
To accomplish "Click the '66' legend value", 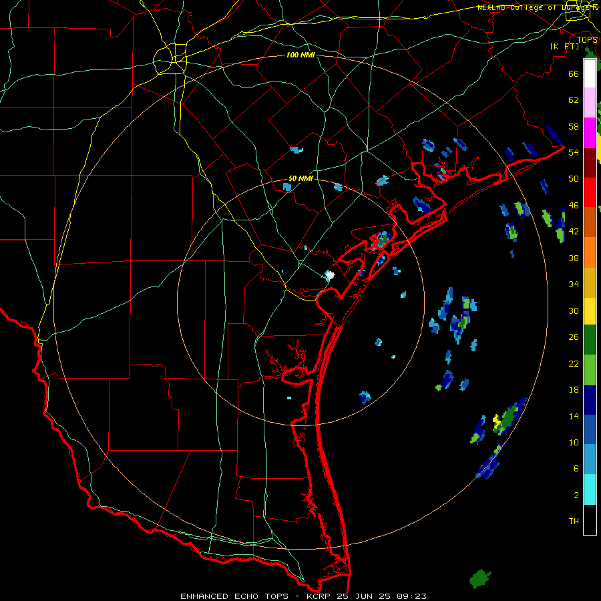I will [x=574, y=73].
